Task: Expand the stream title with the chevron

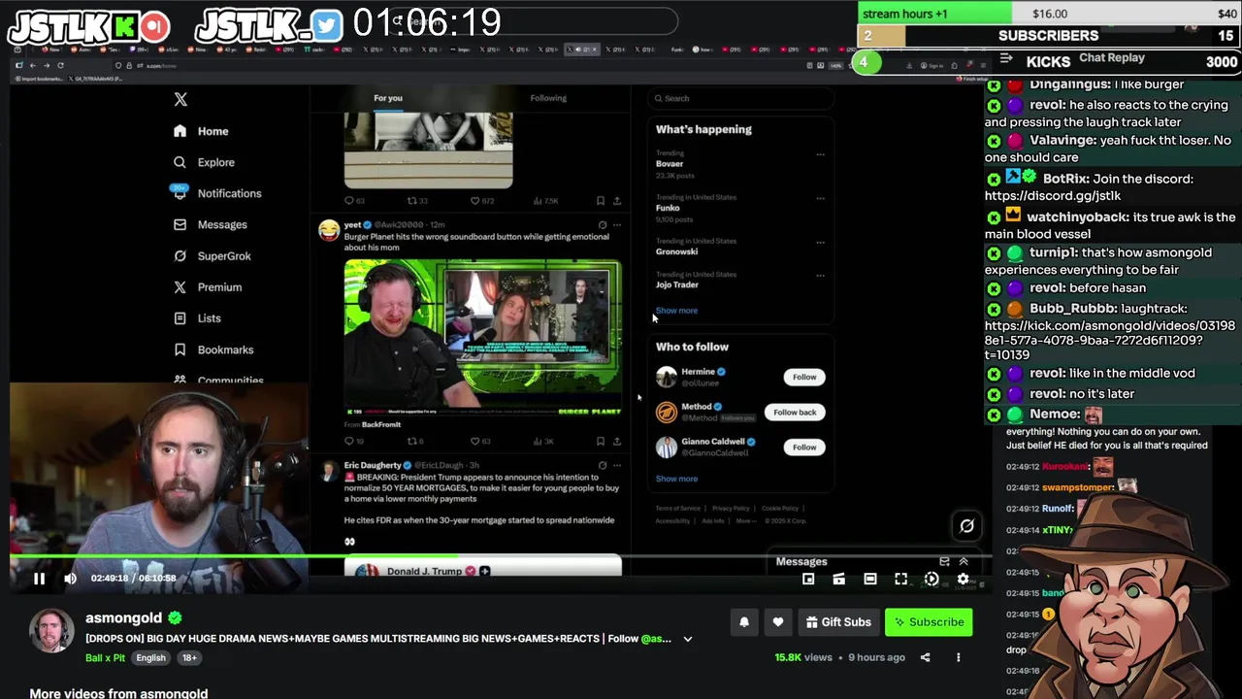Action: click(688, 639)
